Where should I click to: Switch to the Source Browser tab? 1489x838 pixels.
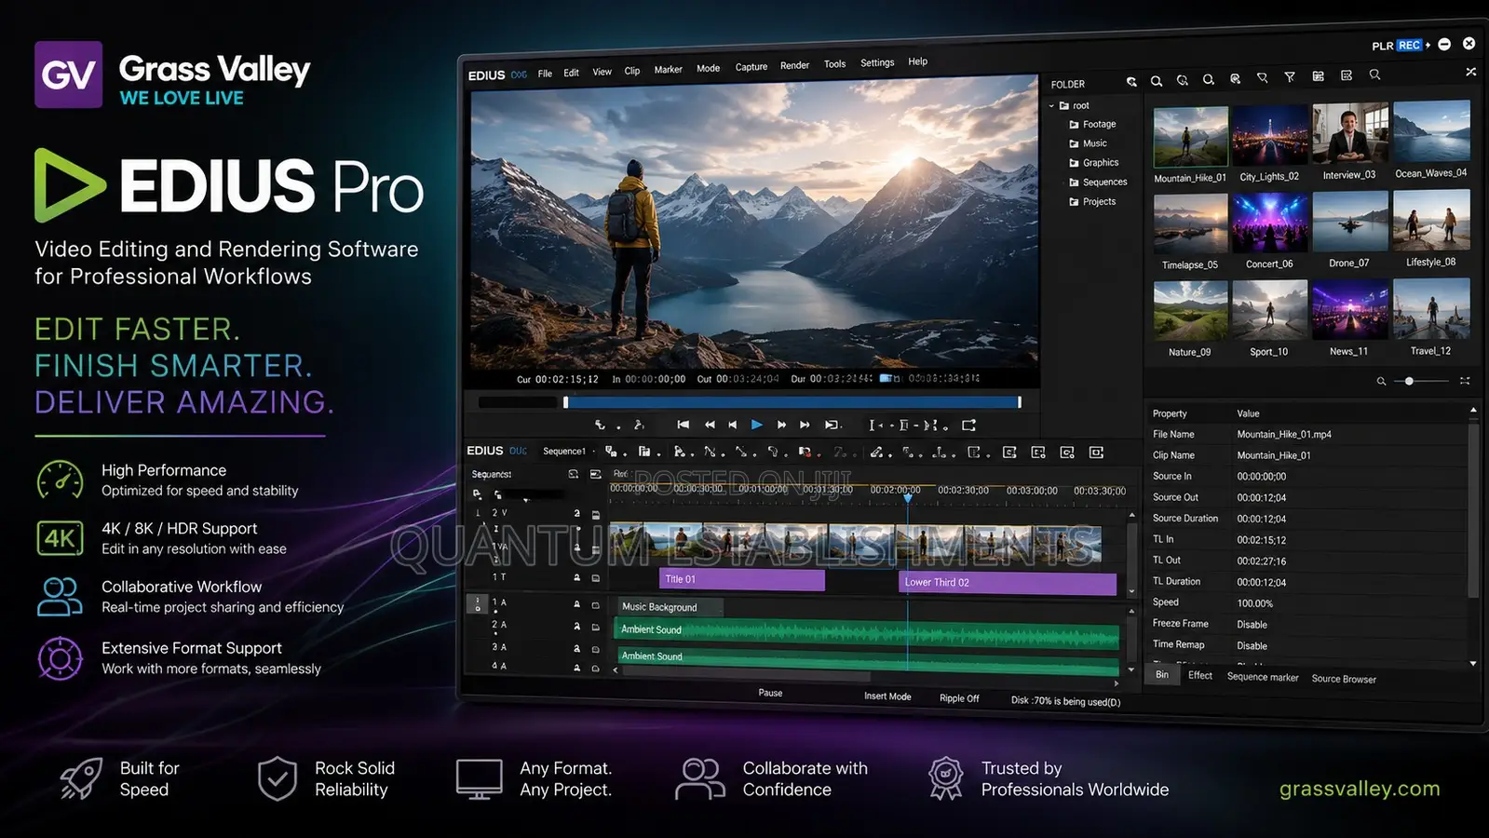[x=1344, y=680]
